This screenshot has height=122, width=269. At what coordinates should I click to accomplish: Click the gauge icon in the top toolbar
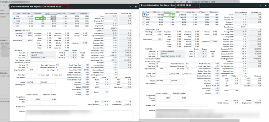pyautogui.click(x=180, y=2)
